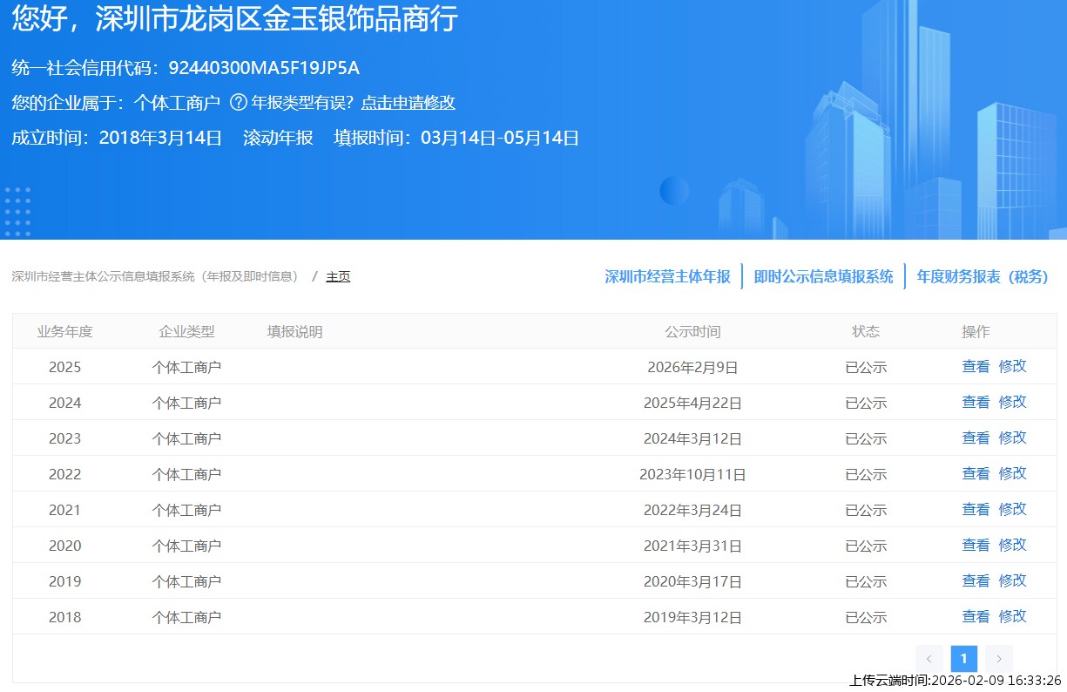
Task: Modify the 2019 annual report
Action: point(1012,581)
